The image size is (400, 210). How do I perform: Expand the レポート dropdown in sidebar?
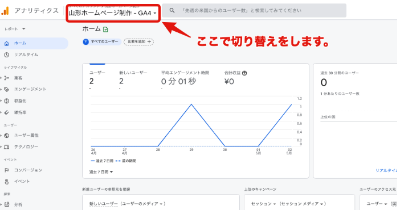pos(15,29)
